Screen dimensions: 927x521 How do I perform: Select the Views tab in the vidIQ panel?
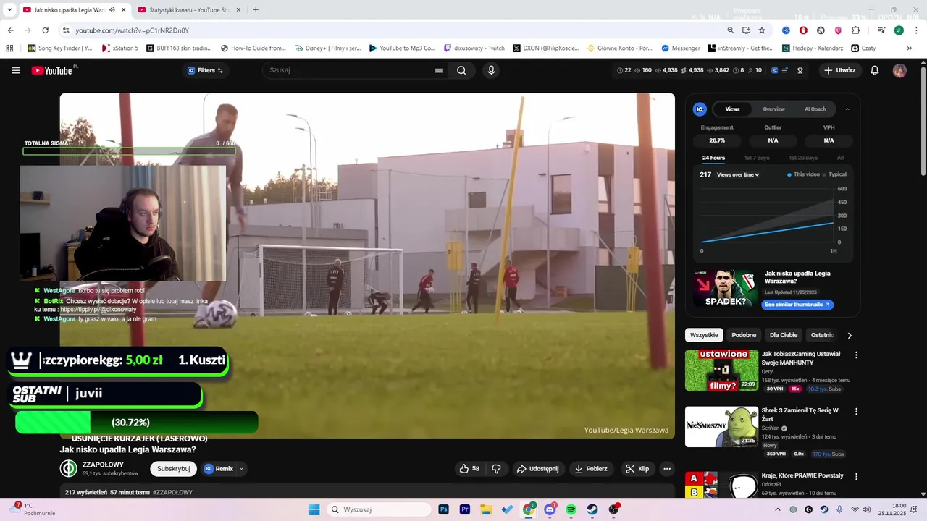(732, 109)
